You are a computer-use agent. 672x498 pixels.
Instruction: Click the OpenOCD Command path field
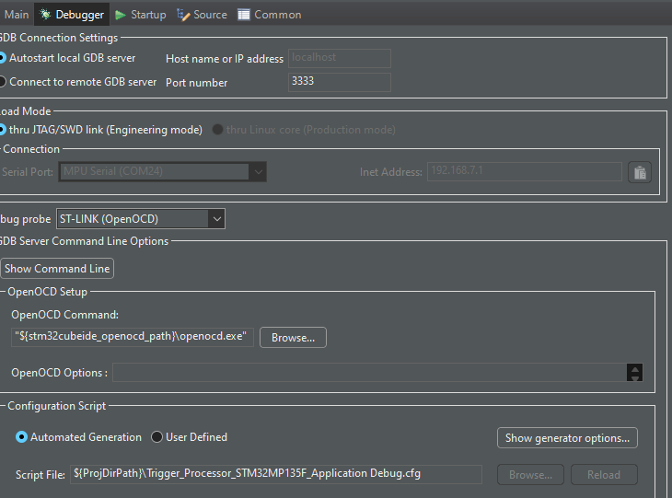[133, 337]
